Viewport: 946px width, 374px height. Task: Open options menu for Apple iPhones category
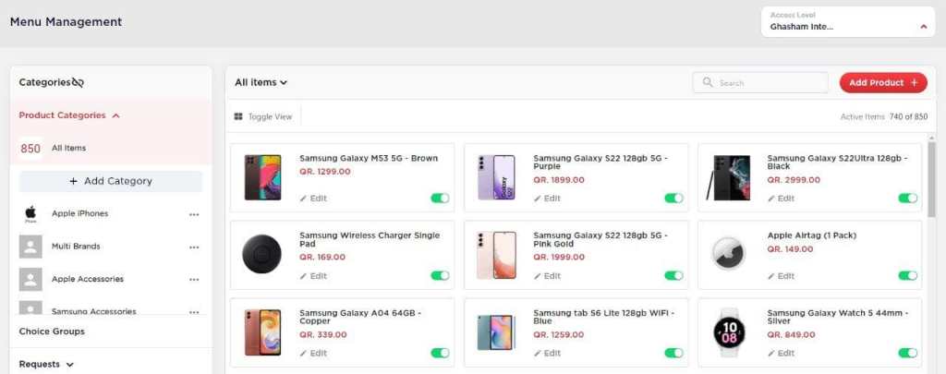194,214
